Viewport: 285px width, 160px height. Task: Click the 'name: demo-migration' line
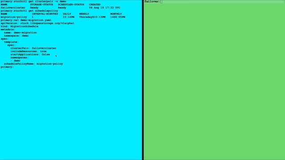pos(20,32)
